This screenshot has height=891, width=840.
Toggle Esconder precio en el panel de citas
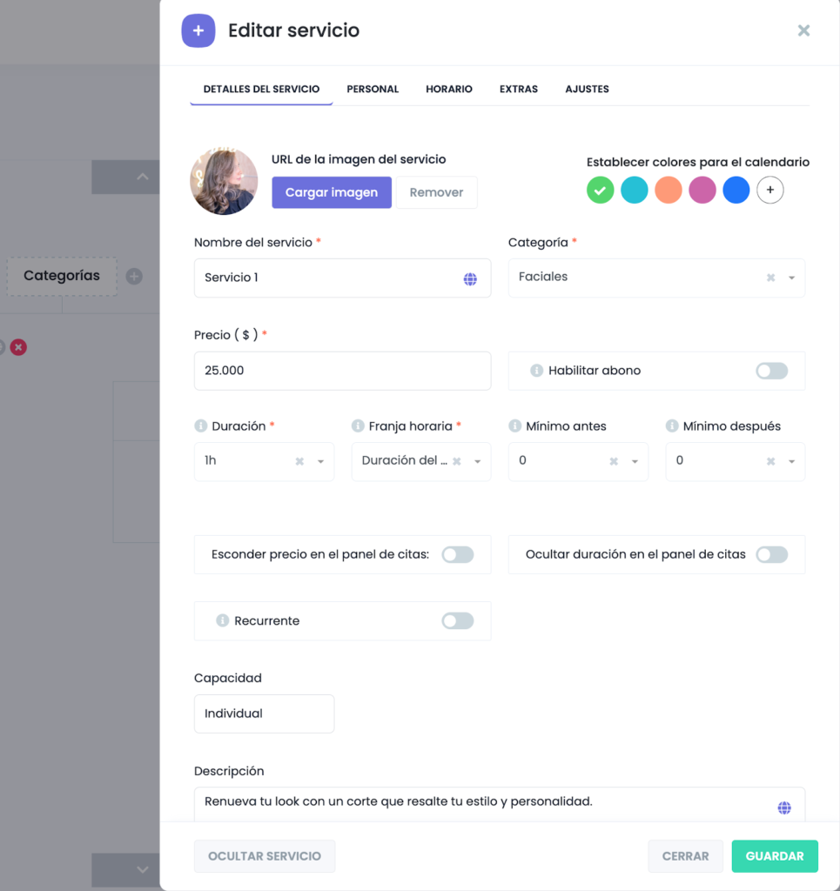pyautogui.click(x=457, y=555)
